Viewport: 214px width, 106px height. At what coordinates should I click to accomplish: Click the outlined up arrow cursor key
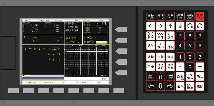160,76
